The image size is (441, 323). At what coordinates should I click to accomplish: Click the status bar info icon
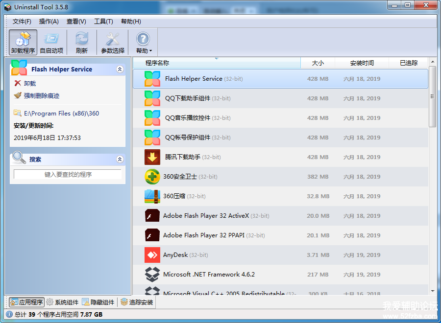pos(9,314)
